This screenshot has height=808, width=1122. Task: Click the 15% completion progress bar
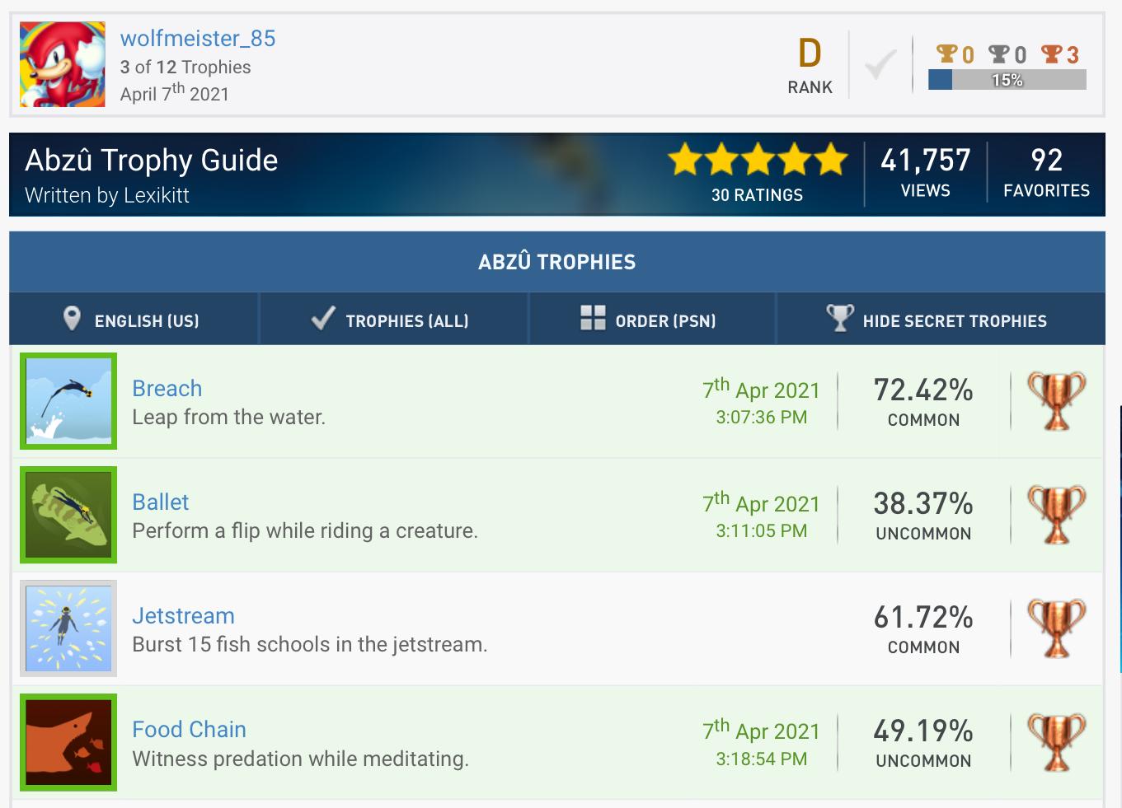[1007, 80]
